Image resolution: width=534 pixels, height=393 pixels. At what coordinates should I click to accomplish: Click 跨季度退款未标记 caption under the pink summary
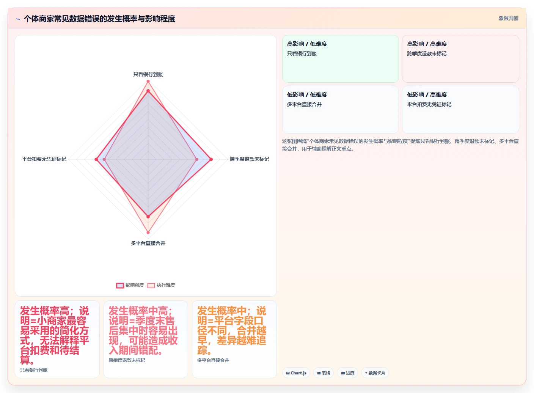[x=127, y=360]
